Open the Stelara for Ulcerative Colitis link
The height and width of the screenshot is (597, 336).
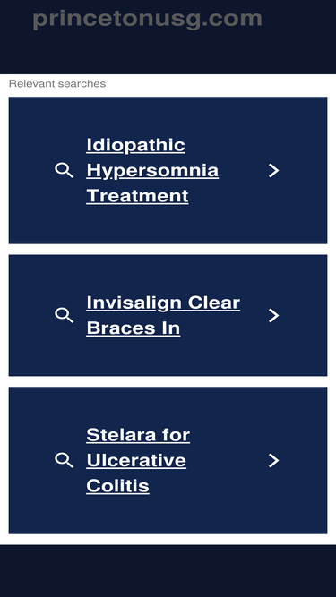pyautogui.click(x=138, y=461)
